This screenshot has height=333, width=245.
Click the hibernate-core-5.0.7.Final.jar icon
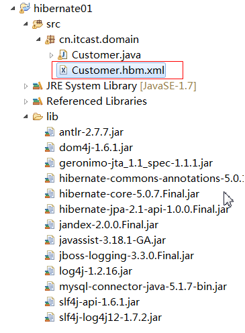[x=50, y=194]
